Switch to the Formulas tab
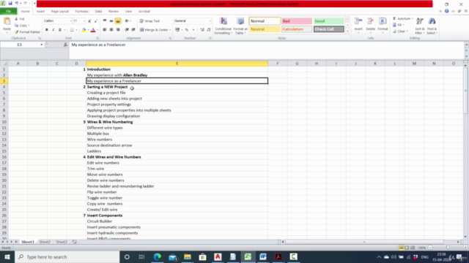Viewport: 469px width, 263px height. point(81,12)
